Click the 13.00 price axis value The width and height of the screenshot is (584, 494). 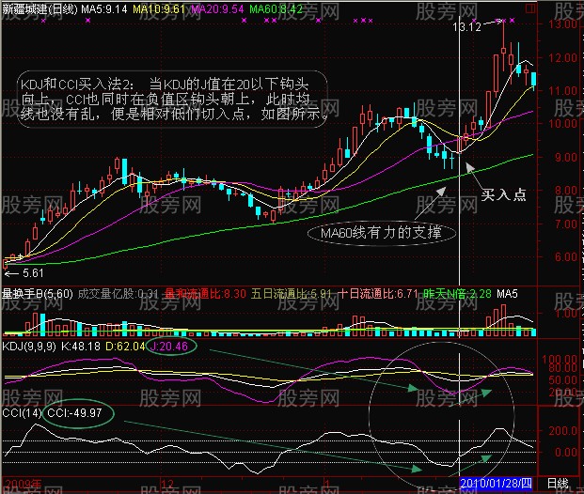point(562,24)
